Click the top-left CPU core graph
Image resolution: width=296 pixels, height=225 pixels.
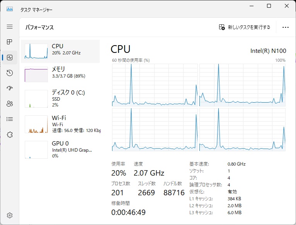(x=155, y=85)
